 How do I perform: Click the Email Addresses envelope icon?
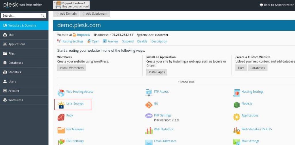[149, 142]
